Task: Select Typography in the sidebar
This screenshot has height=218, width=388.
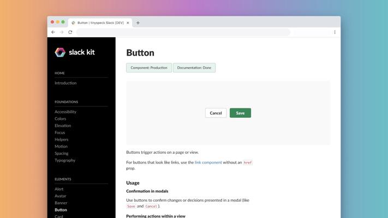Action: (65, 160)
